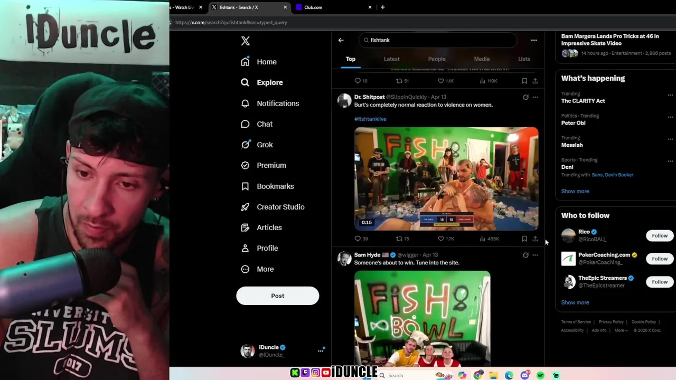This screenshot has width=676, height=380.
Task: Open Peter Obi trending topic
Action: [573, 123]
